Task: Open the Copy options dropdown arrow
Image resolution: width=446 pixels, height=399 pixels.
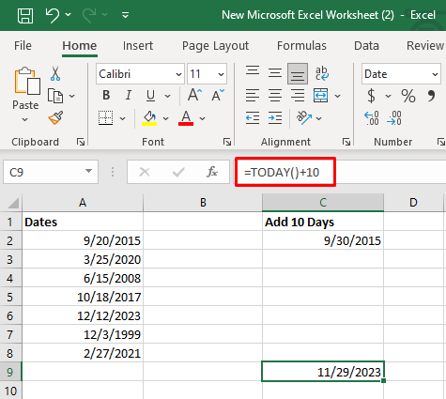Action: coord(72,96)
